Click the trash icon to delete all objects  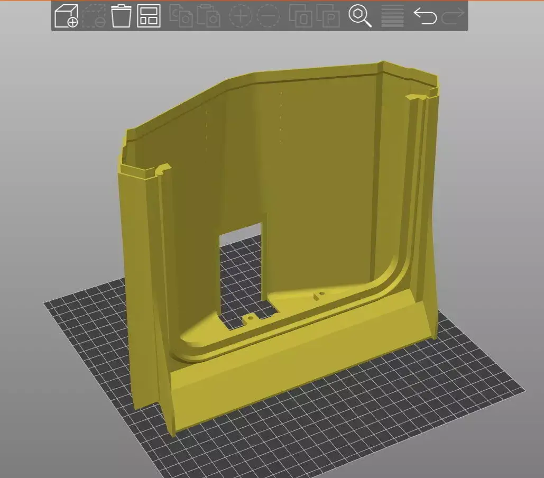pyautogui.click(x=121, y=17)
